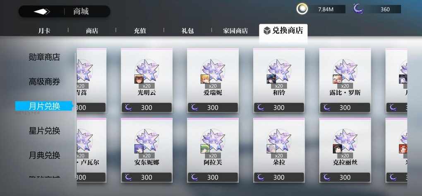Viewport: 422px width, 196px height.
Task: Click 和铃 character portrait icon
Action: (x=271, y=79)
